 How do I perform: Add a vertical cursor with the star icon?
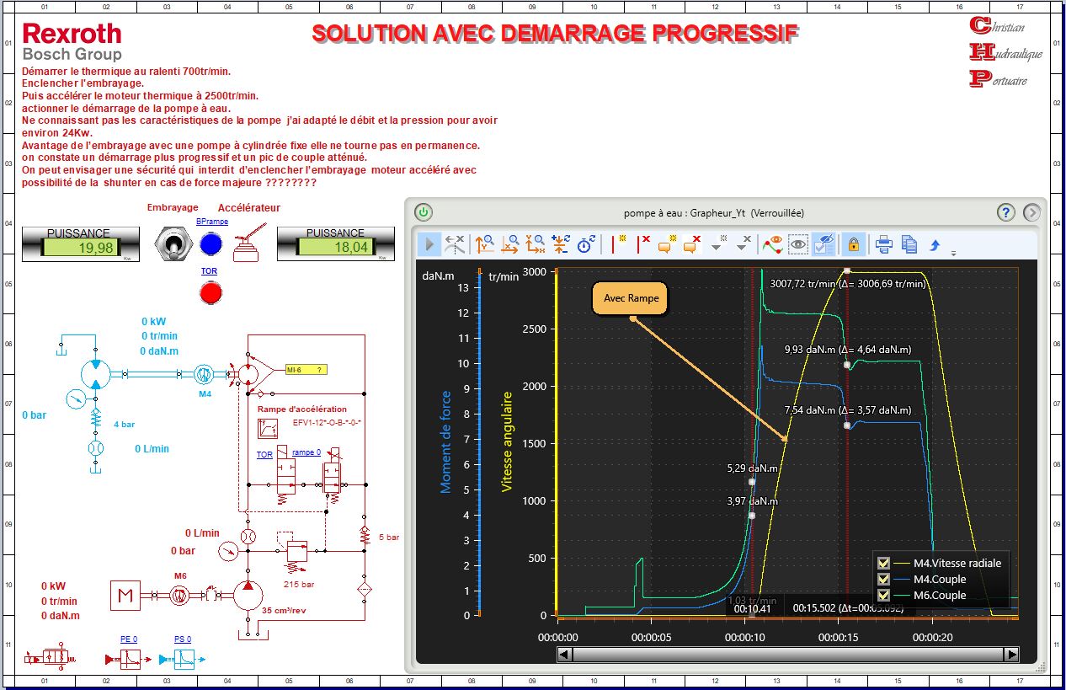618,244
